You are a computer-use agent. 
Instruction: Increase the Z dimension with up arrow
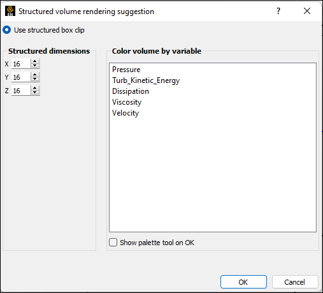(35, 88)
